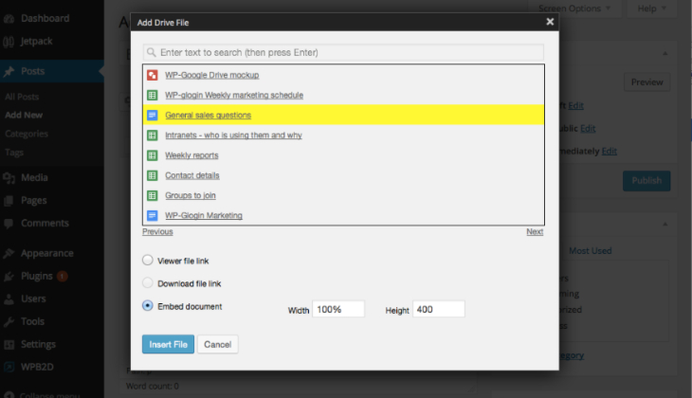Viewport: 692px width, 398px height.
Task: Click the Media icon in sidebar
Action: [9, 178]
